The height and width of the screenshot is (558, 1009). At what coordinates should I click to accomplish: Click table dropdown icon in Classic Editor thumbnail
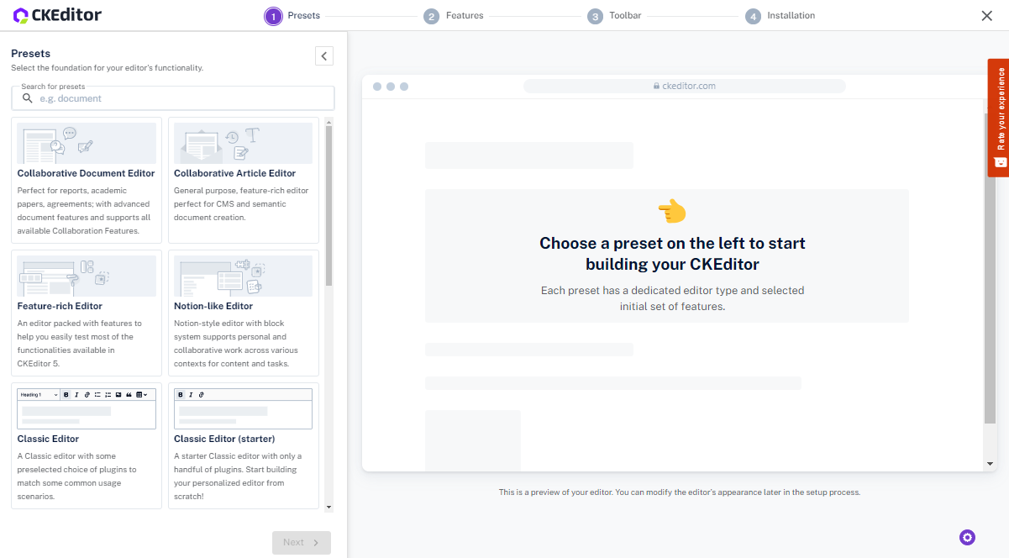click(x=141, y=395)
